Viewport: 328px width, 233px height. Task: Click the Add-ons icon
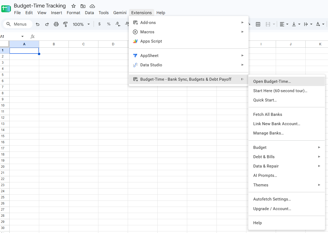[x=135, y=23]
